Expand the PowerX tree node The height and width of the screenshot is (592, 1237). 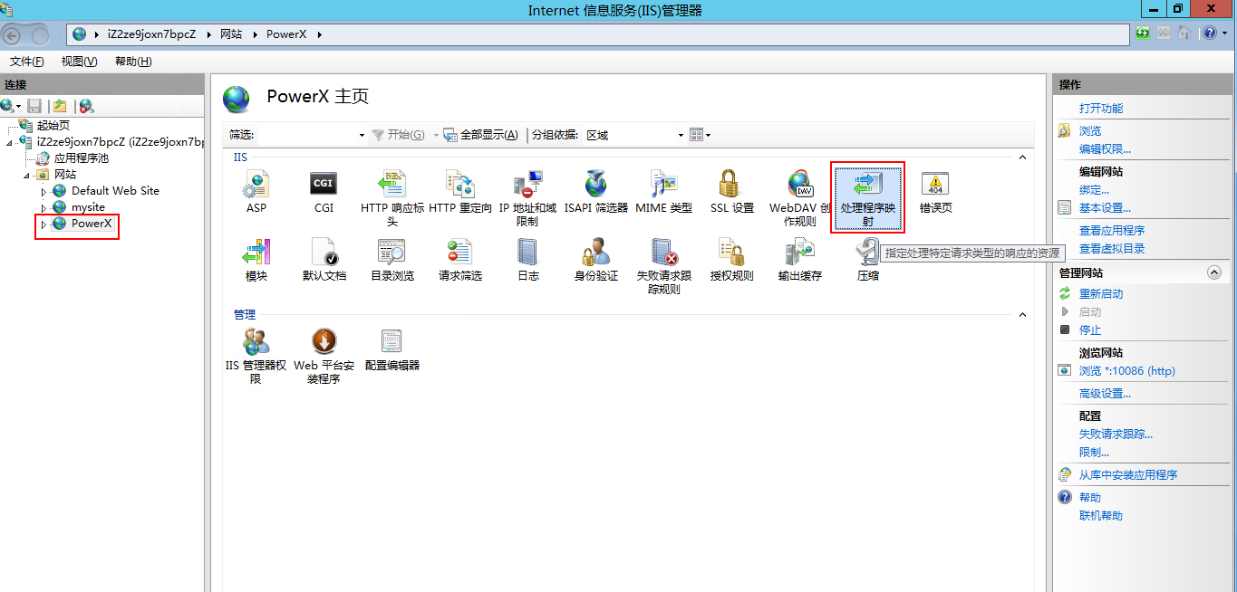pos(42,225)
